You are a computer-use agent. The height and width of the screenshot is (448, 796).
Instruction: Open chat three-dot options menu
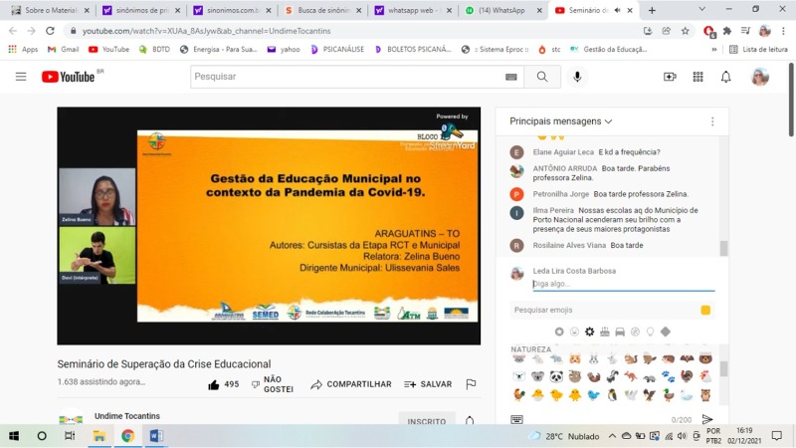712,121
